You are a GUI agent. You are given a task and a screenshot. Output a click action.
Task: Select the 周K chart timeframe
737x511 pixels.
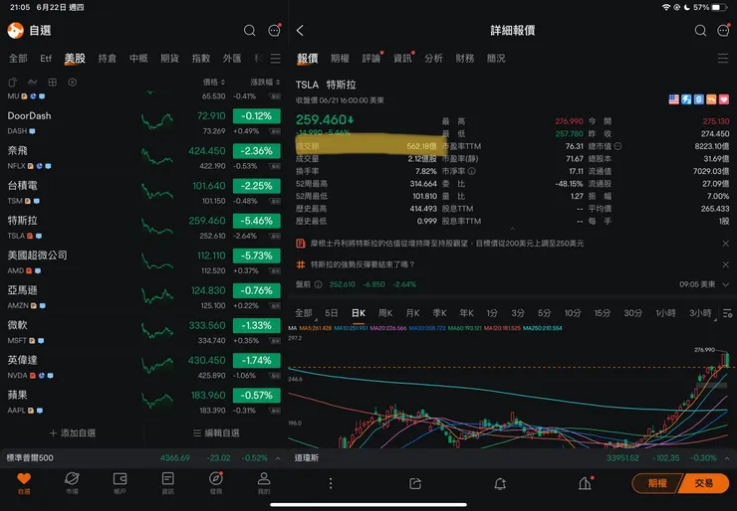(x=385, y=313)
